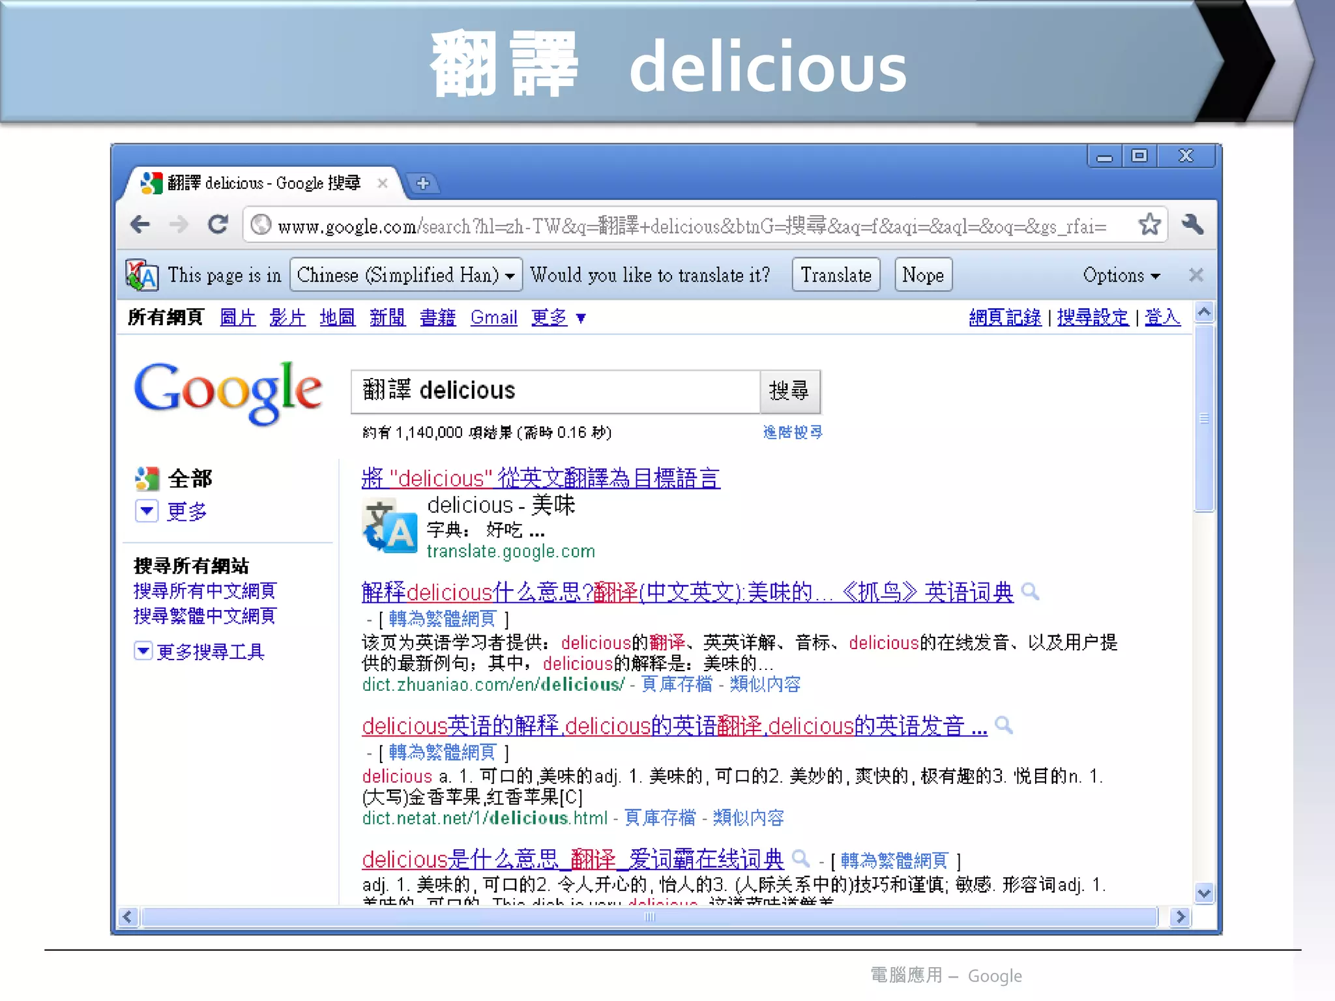The image size is (1335, 1001).
Task: Open Gmail in Google navigation
Action: [493, 318]
